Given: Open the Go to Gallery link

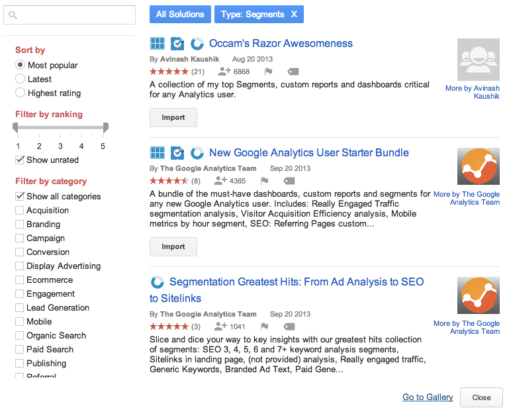Looking at the screenshot, I should point(428,397).
